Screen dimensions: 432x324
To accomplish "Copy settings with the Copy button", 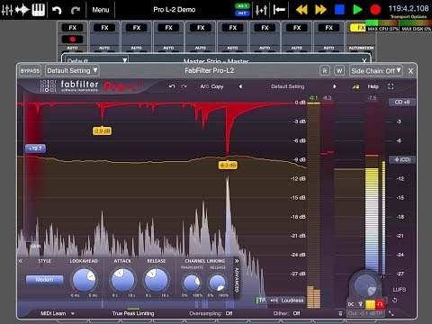I will (x=217, y=86).
